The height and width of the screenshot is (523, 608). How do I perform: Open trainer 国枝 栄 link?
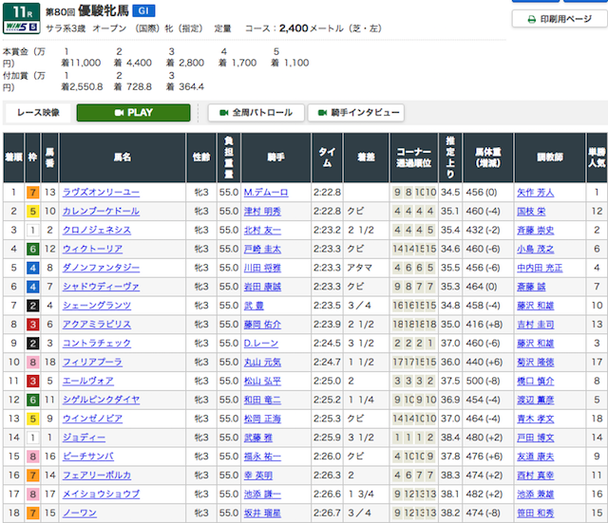coord(531,211)
